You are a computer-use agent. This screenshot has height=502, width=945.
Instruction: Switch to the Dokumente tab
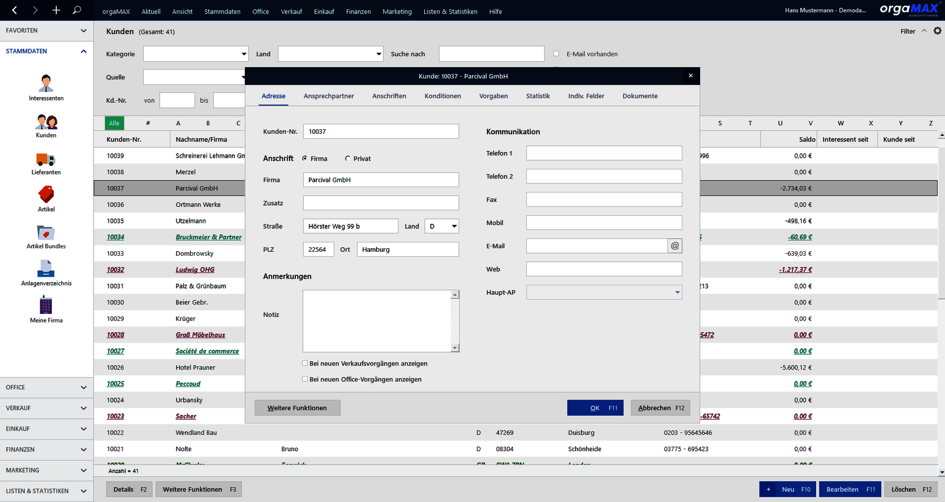coord(640,96)
